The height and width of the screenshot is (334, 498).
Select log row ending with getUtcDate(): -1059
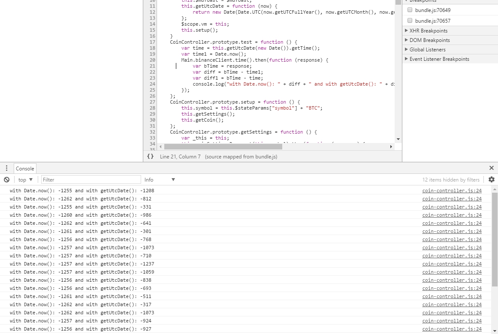coord(246,272)
